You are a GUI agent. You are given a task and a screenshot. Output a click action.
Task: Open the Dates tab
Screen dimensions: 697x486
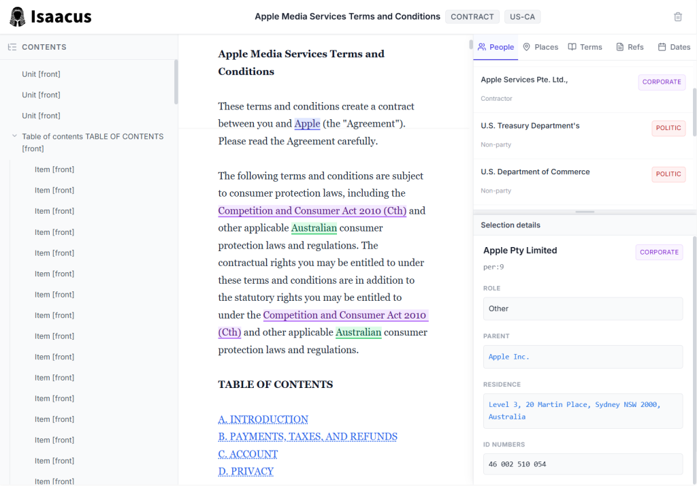pos(674,47)
